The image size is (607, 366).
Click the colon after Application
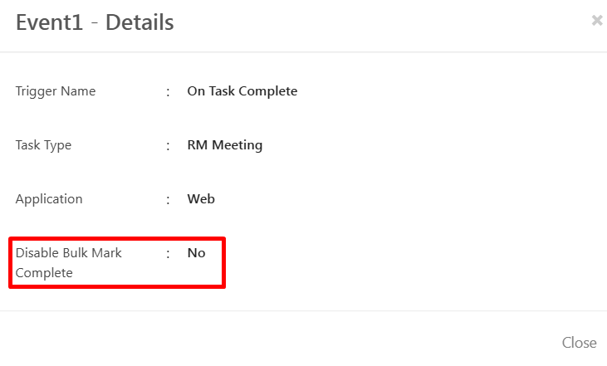pos(169,199)
